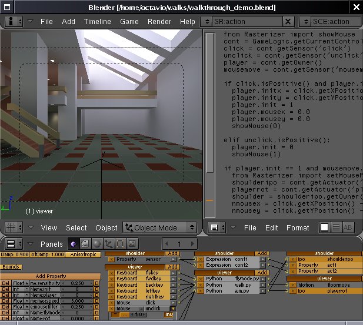This screenshot has width=363, height=325.
Task: Click Add on the viewer sensors header
Action: click(172, 267)
